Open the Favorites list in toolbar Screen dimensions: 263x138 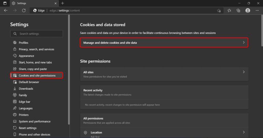pyautogui.click(x=229, y=11)
